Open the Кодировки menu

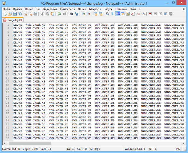(50, 9)
